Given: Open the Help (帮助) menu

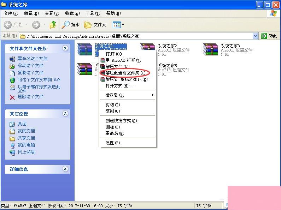Looking at the screenshot, I should coord(113,13).
